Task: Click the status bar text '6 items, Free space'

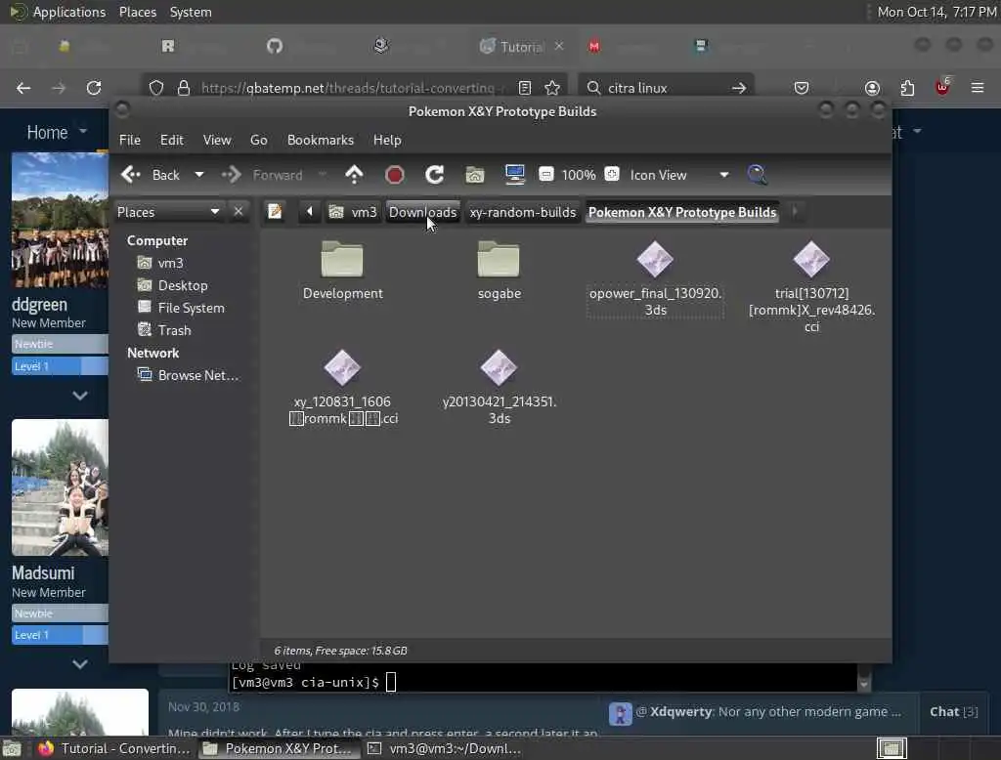Action: click(x=340, y=651)
